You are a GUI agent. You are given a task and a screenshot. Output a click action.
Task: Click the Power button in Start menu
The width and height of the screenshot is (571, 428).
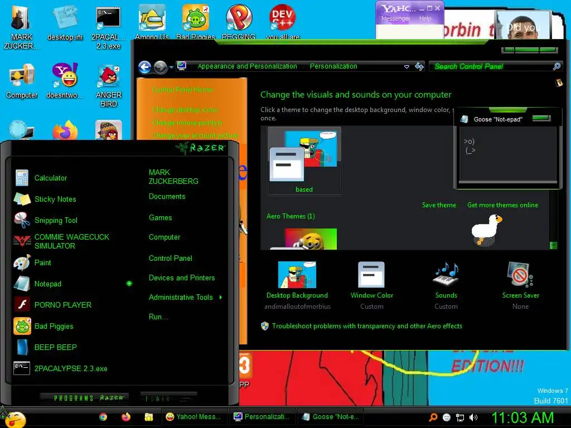click(168, 398)
